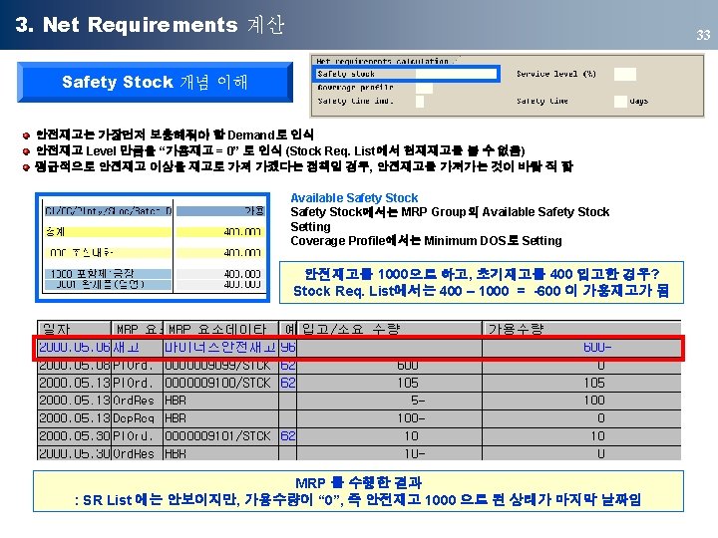The width and height of the screenshot is (718, 538).
Task: Click the blue Safety Stock 개념 이해 banner
Action: 155,82
